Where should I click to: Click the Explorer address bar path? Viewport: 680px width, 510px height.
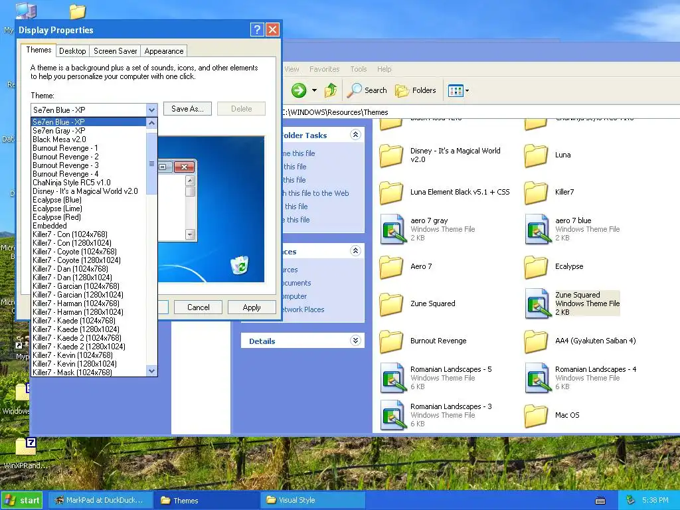coord(335,112)
